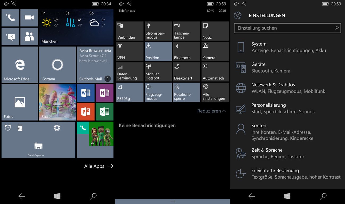Toggle Bluetooth in the quick actions
The width and height of the screenshot is (345, 204).
coord(187,51)
